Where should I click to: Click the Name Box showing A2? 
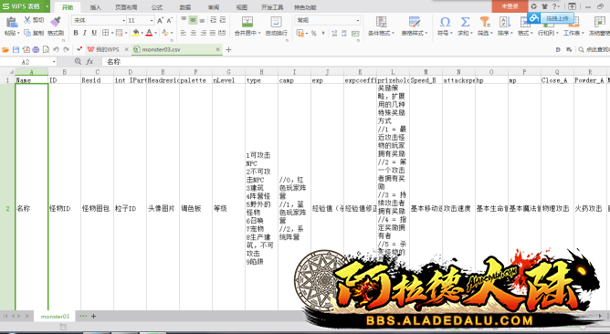(x=28, y=62)
